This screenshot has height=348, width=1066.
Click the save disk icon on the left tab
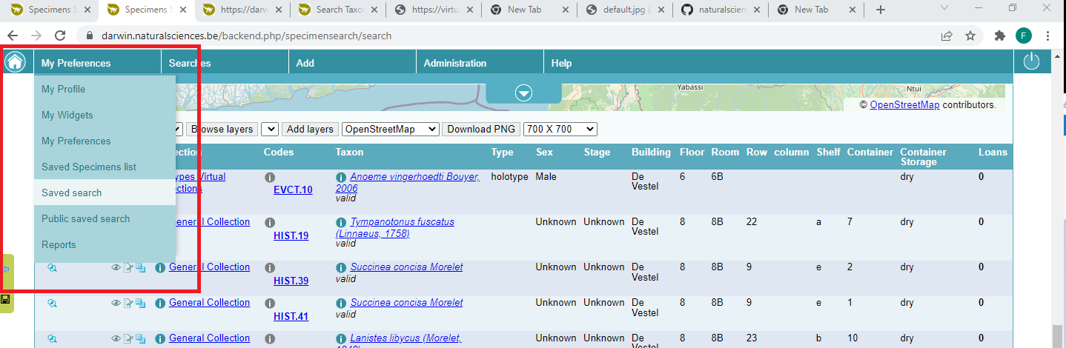pyautogui.click(x=6, y=299)
